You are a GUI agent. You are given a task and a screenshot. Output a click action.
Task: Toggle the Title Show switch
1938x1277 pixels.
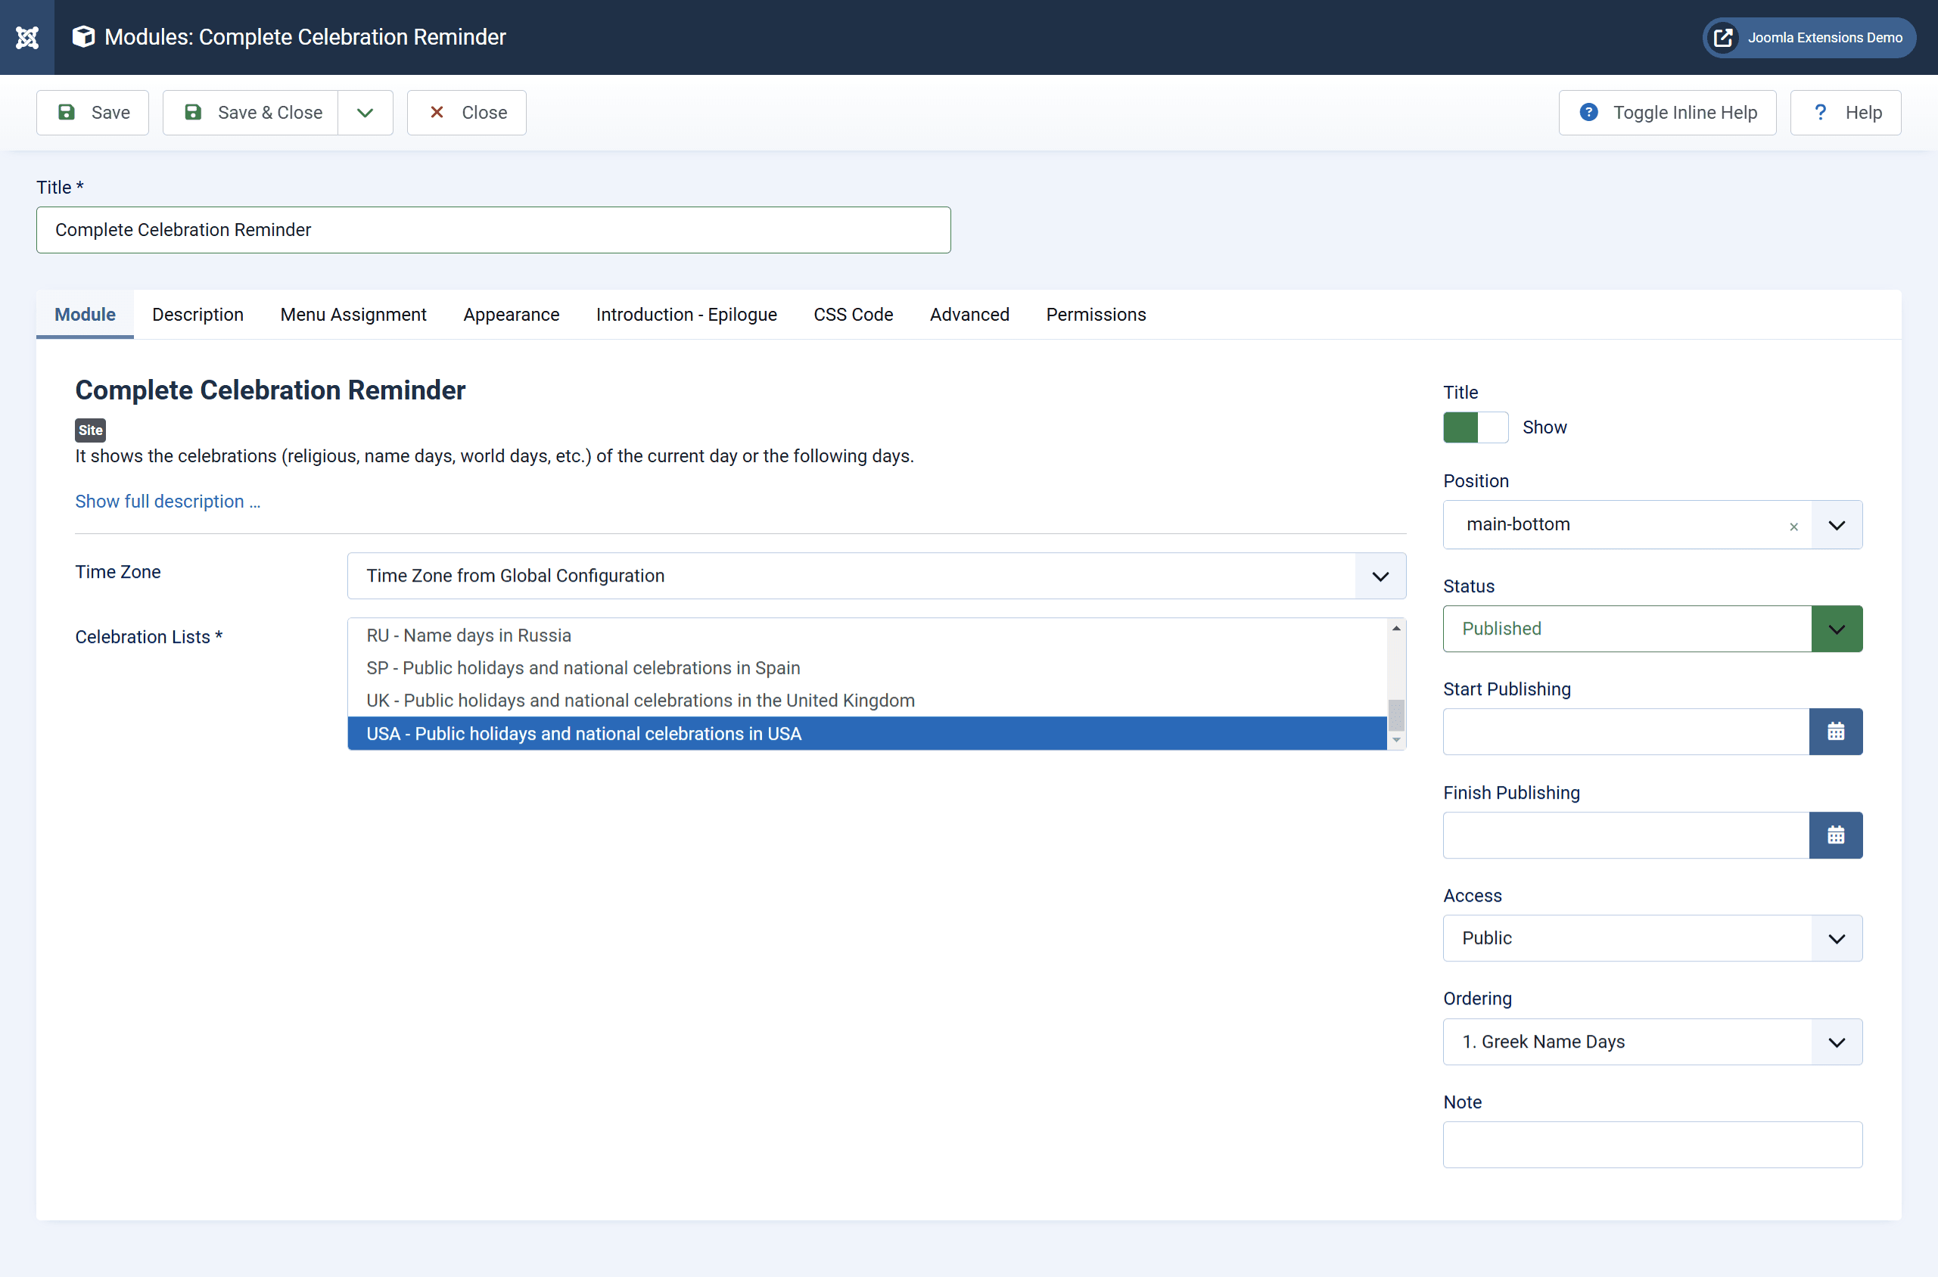click(x=1476, y=427)
